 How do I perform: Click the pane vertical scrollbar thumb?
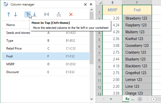[91, 38]
